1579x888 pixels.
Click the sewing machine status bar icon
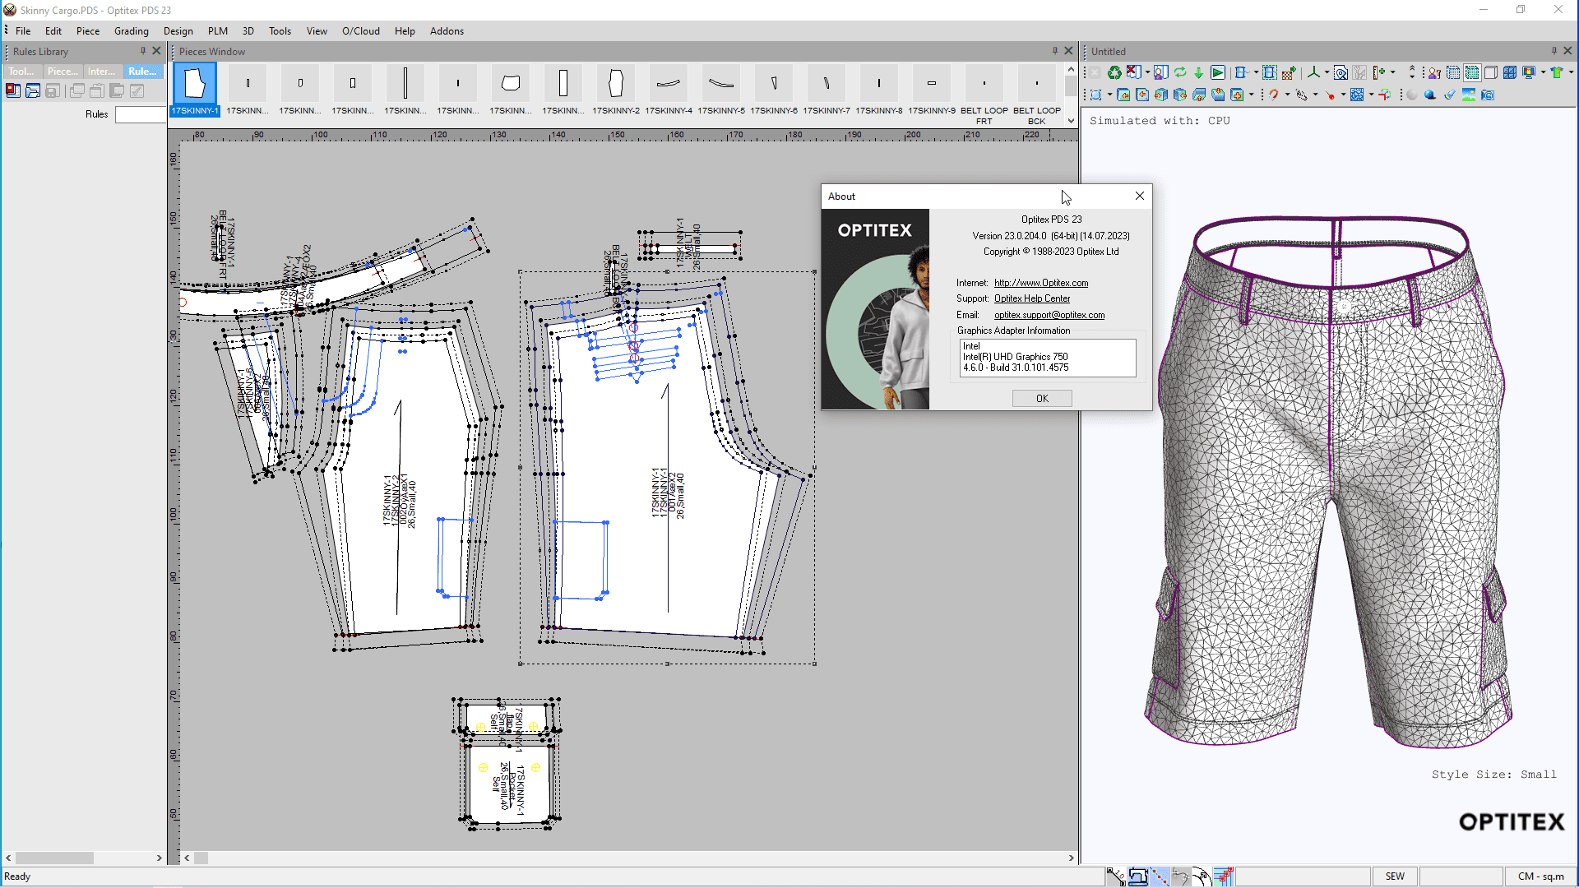pyautogui.click(x=1137, y=876)
